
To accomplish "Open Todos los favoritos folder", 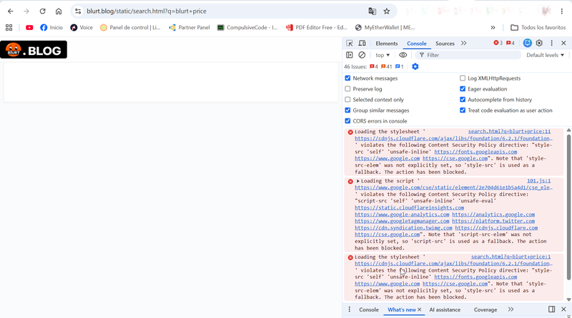I will [x=538, y=27].
